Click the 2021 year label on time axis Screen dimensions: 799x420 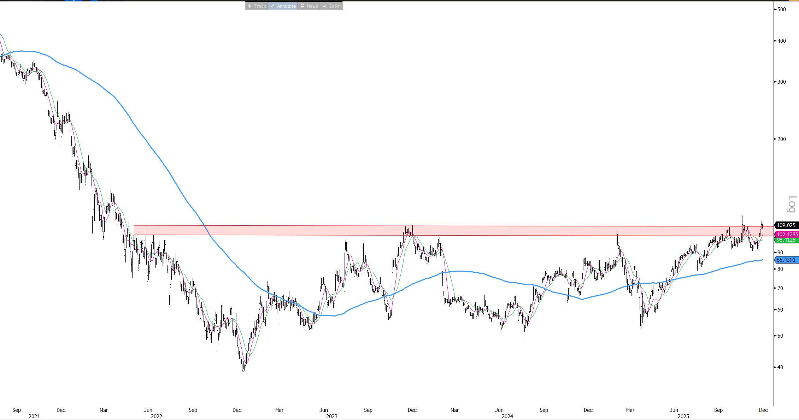tap(34, 416)
